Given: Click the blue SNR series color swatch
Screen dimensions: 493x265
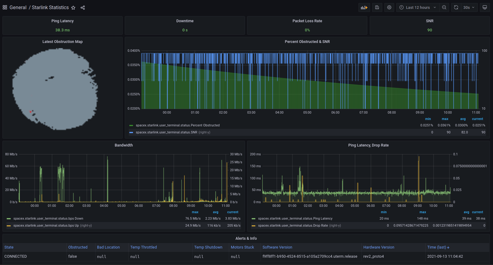Looking at the screenshot, I should tap(131, 132).
